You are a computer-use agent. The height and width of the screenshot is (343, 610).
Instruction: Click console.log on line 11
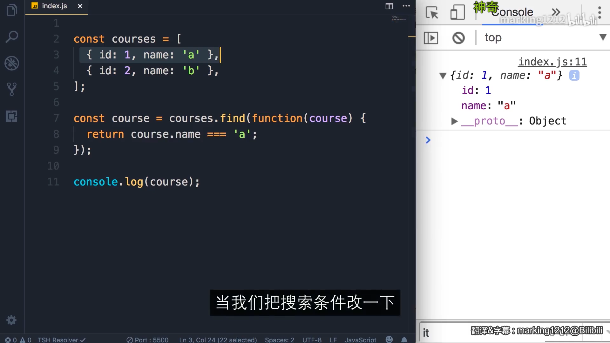pyautogui.click(x=108, y=182)
